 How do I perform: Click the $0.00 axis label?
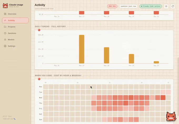coord(41,14)
